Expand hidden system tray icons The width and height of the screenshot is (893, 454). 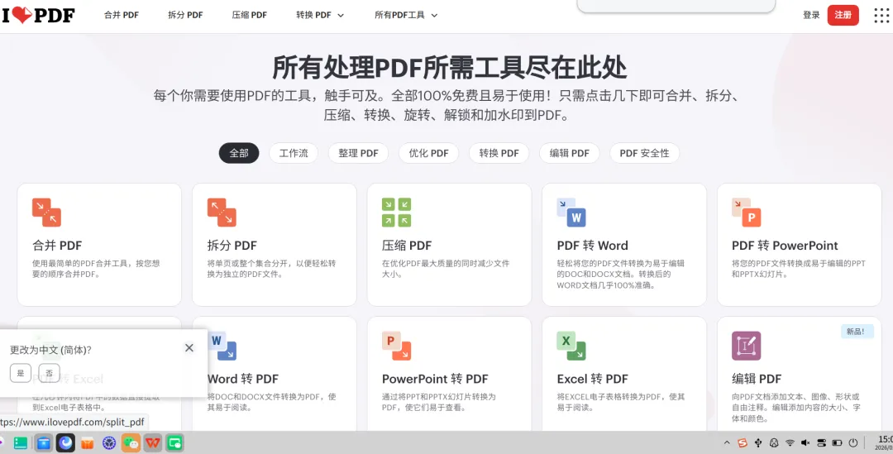(727, 442)
